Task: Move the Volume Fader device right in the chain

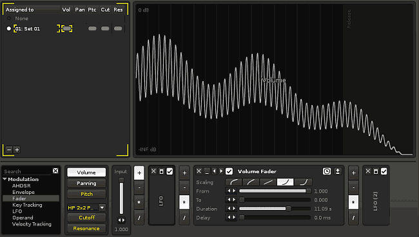Action: pos(221,171)
